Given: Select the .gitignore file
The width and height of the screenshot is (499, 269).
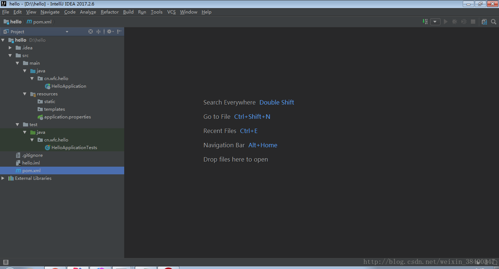Looking at the screenshot, I should [32, 155].
